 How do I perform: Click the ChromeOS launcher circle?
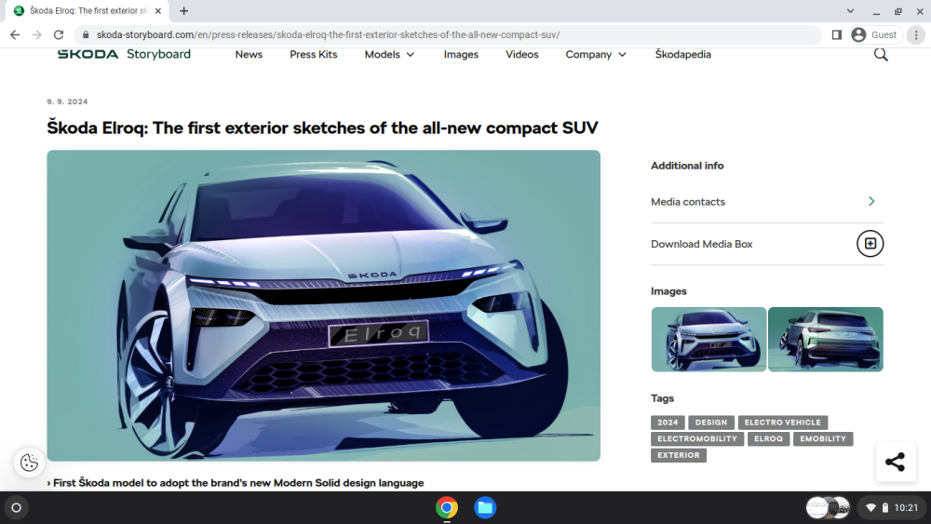(x=16, y=507)
